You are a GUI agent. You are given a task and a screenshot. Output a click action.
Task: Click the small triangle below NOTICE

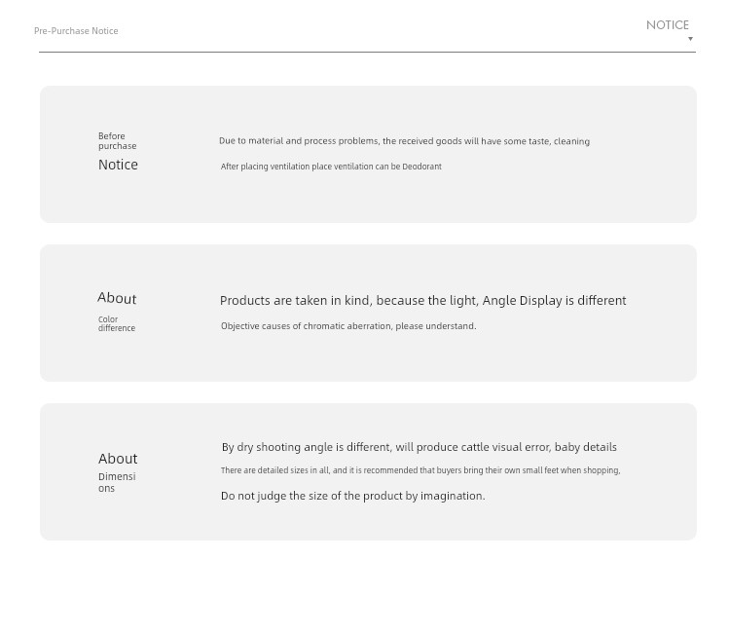[690, 39]
